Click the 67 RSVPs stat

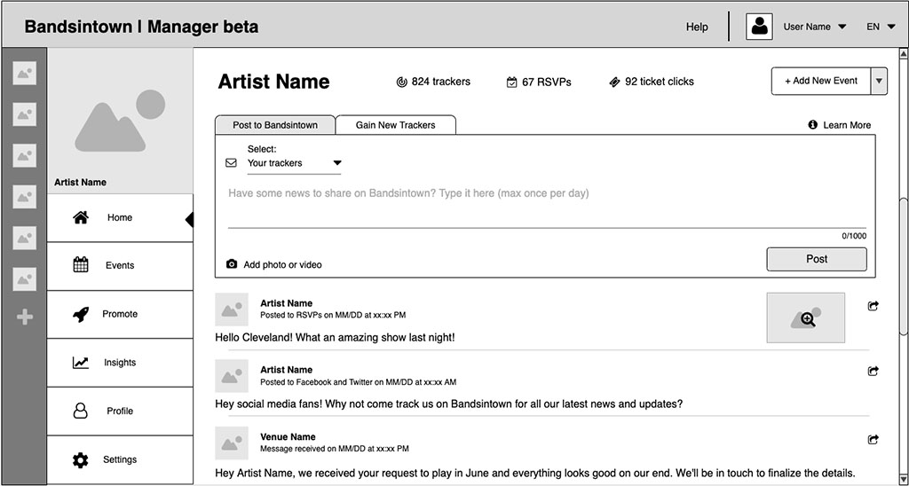click(539, 82)
